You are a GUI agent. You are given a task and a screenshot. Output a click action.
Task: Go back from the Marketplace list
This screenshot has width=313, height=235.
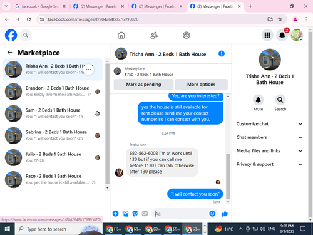pos(9,53)
